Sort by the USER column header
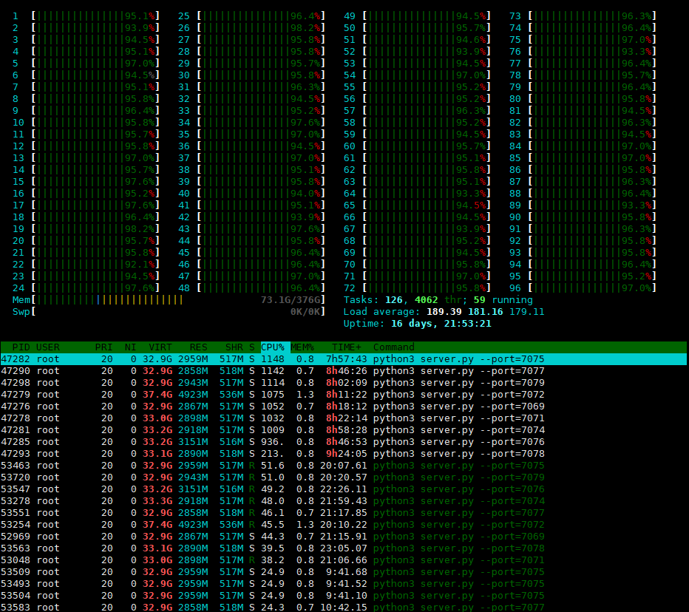The height and width of the screenshot is (612, 689). click(x=43, y=347)
